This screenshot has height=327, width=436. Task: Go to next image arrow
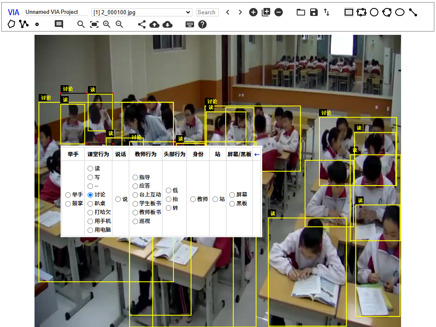(x=240, y=12)
